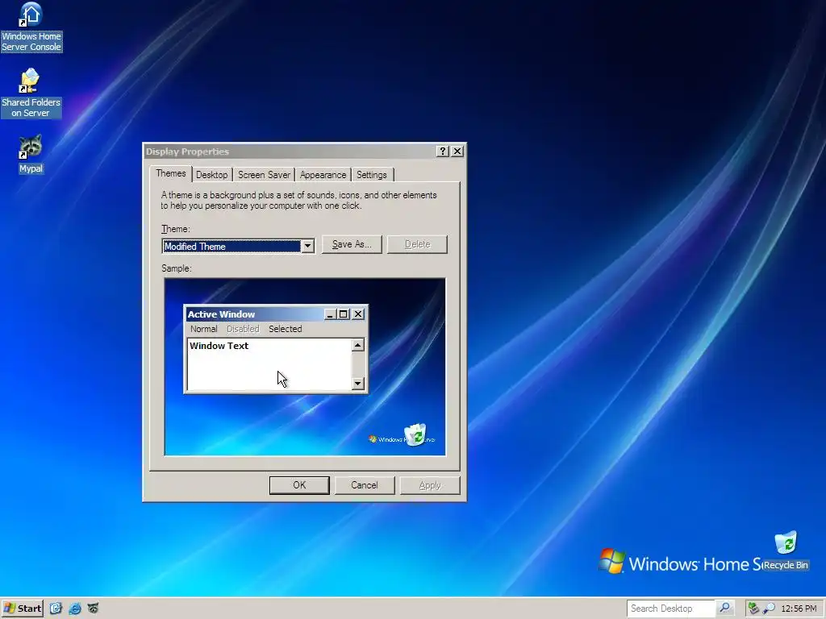Launch Mypal browser from quick launch
This screenshot has height=619, width=826.
pyautogui.click(x=93, y=609)
